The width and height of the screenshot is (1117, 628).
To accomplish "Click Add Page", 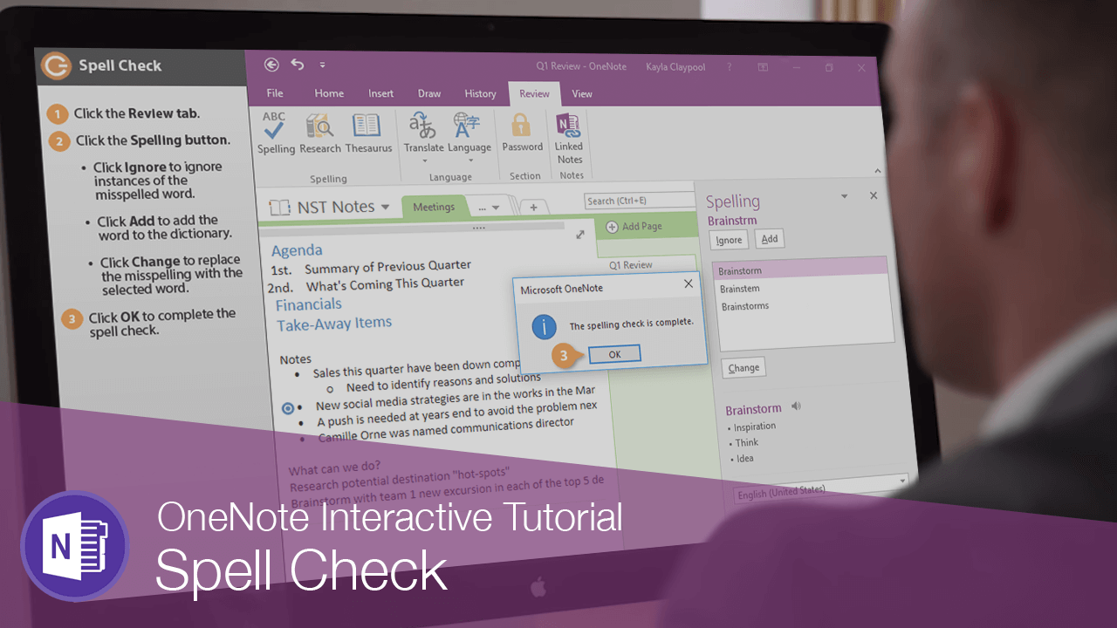I will (634, 227).
